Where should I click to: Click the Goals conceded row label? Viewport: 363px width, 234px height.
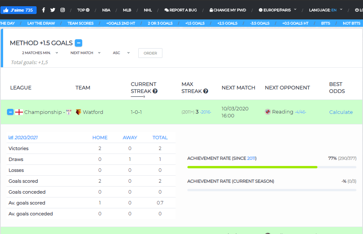coord(27,192)
